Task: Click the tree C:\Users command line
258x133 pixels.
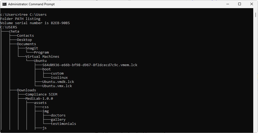Action: pos(23,15)
